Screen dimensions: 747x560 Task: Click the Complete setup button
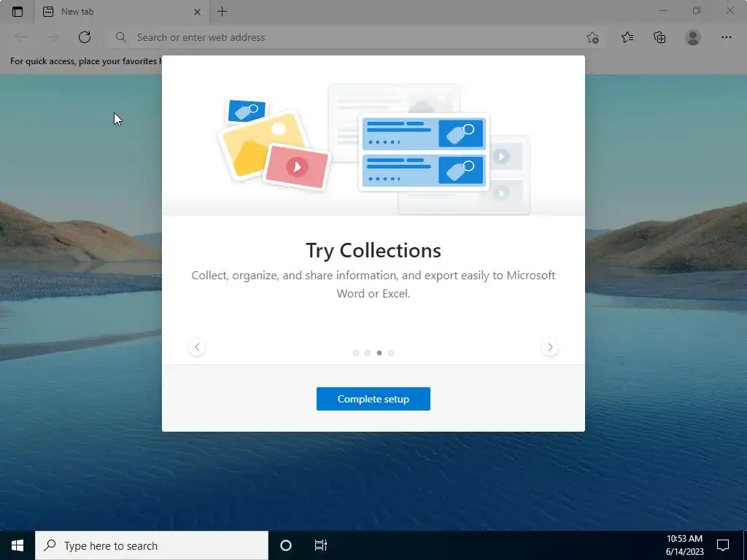[x=373, y=399]
